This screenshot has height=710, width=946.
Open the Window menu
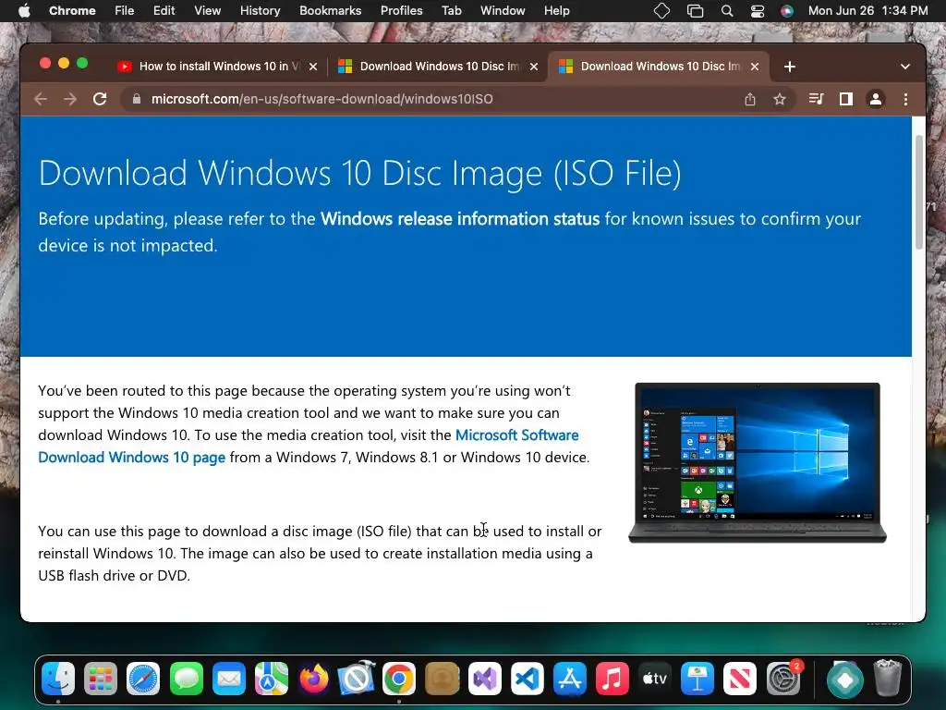(x=503, y=11)
